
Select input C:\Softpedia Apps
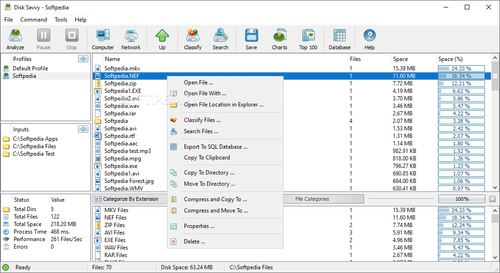35,139
